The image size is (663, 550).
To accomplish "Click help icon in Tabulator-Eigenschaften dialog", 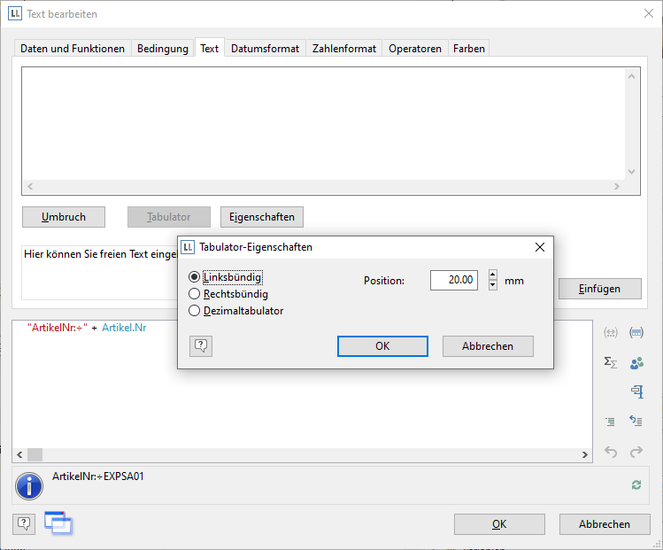I will coord(201,346).
